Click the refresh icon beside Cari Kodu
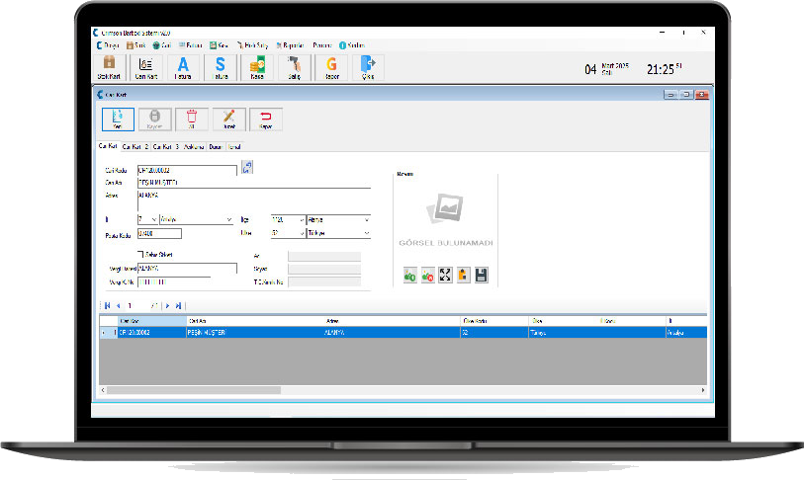The image size is (805, 480). 247,168
